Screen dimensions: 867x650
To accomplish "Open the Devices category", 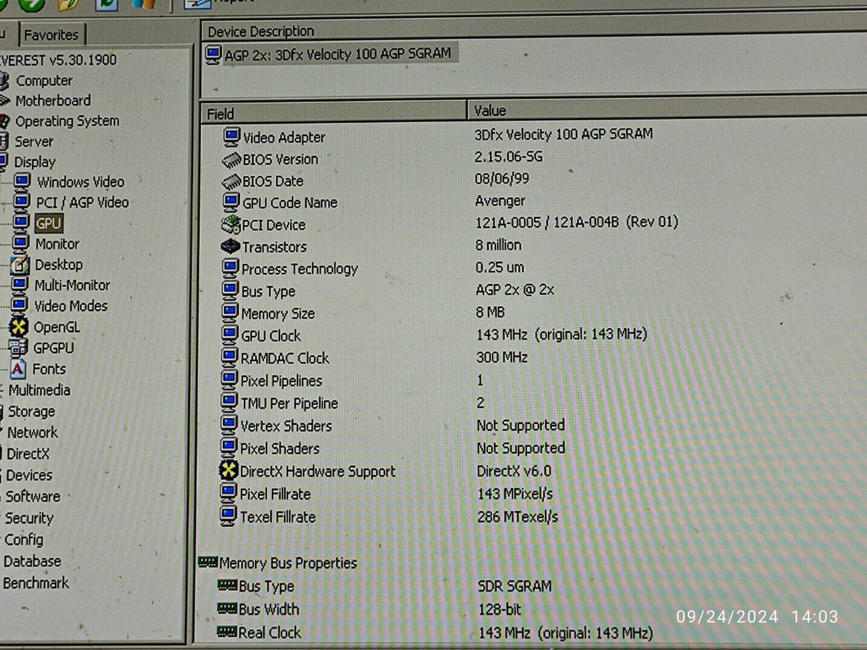I will (x=29, y=475).
